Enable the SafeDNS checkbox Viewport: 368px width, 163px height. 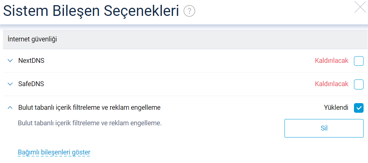tap(358, 84)
